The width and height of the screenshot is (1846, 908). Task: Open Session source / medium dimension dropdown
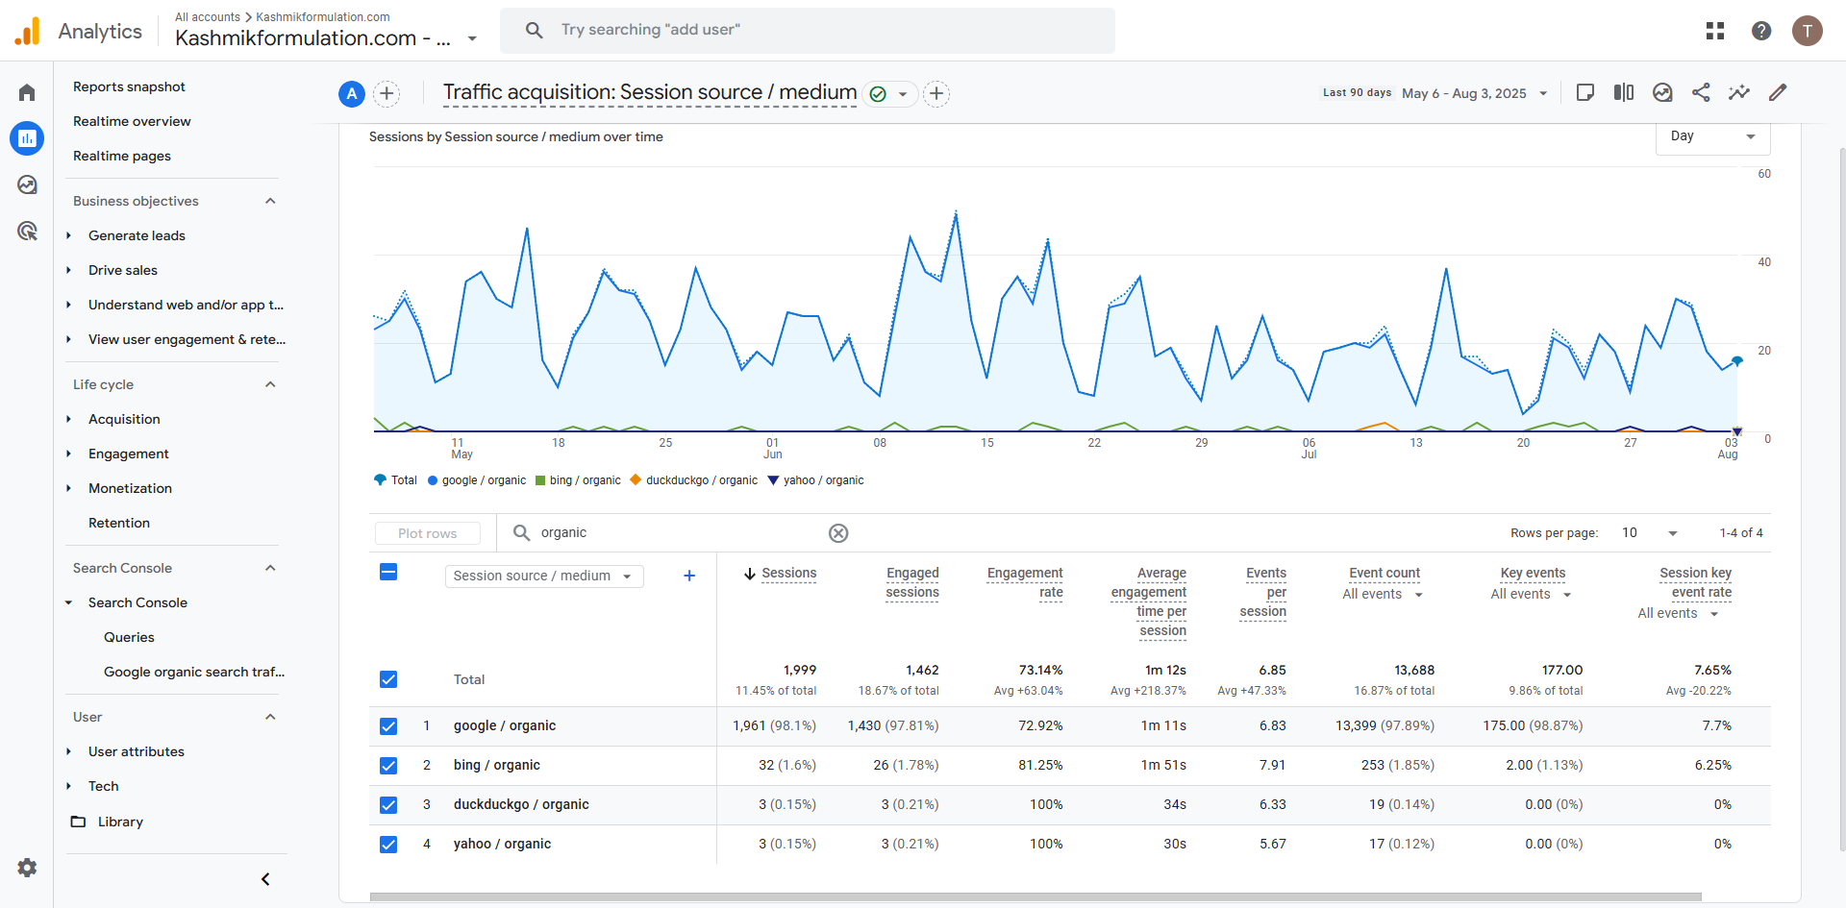coord(544,576)
